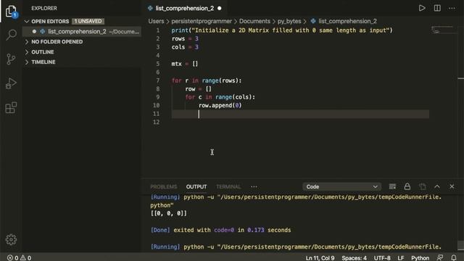Screen dimensions: 464x261
Task: Click 'cols = 3' on line 3
Action: 185,47
